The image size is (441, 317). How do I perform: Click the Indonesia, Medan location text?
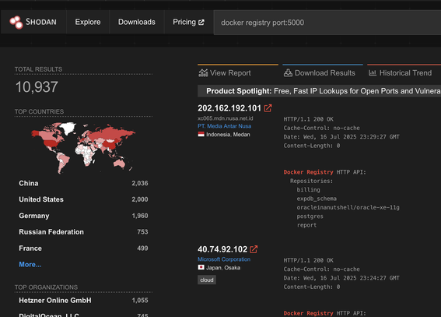[228, 134]
